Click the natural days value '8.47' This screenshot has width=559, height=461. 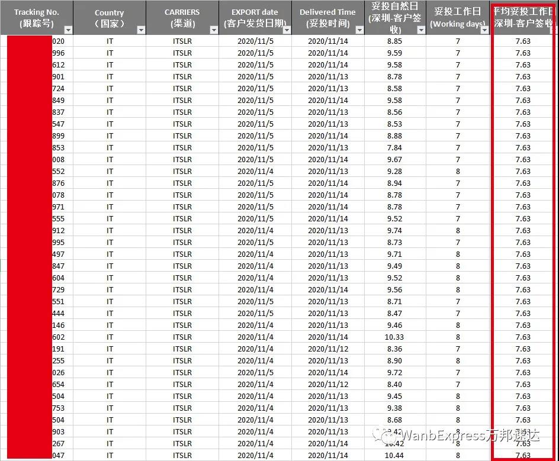pos(394,314)
